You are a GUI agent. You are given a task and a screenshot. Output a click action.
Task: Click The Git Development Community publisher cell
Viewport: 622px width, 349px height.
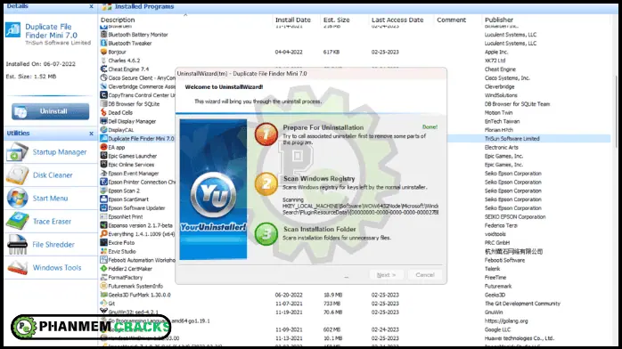[x=522, y=304]
